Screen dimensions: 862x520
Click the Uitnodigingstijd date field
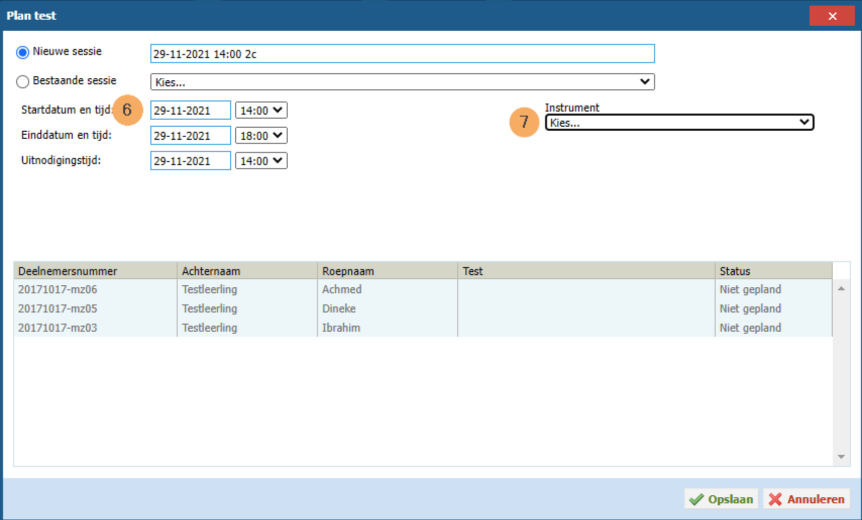(190, 161)
